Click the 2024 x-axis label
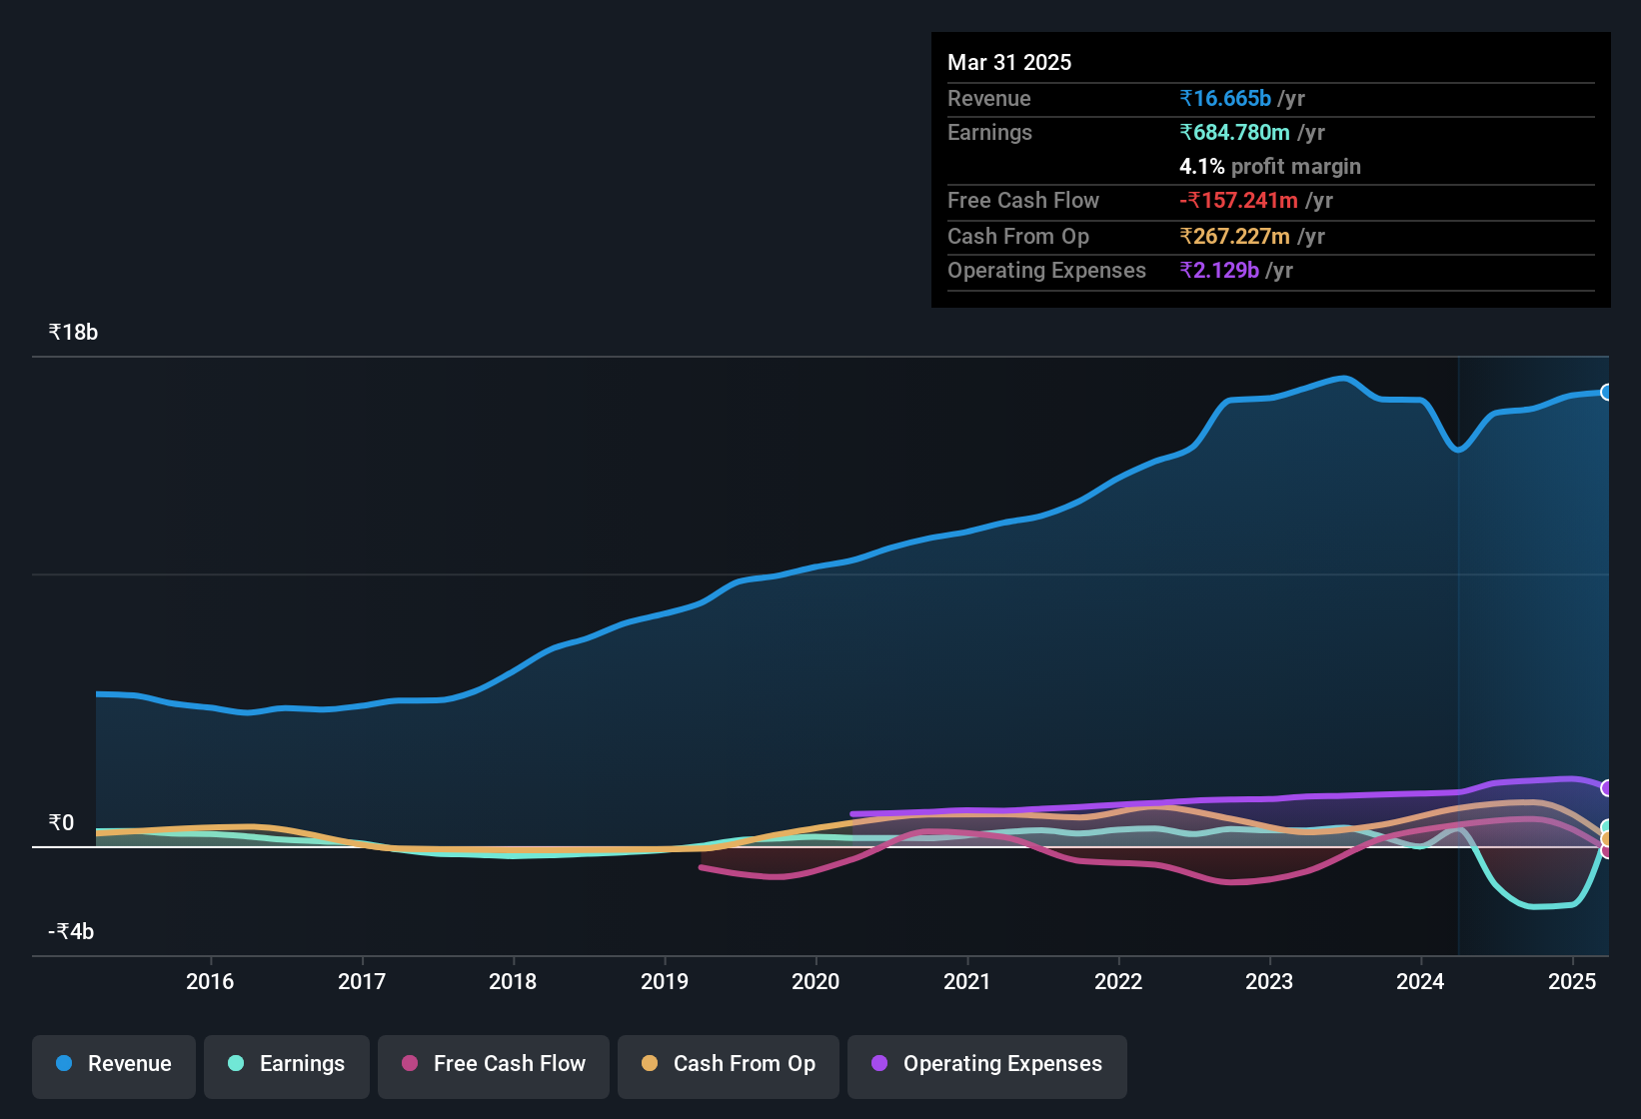The height and width of the screenshot is (1119, 1641). tap(1420, 981)
